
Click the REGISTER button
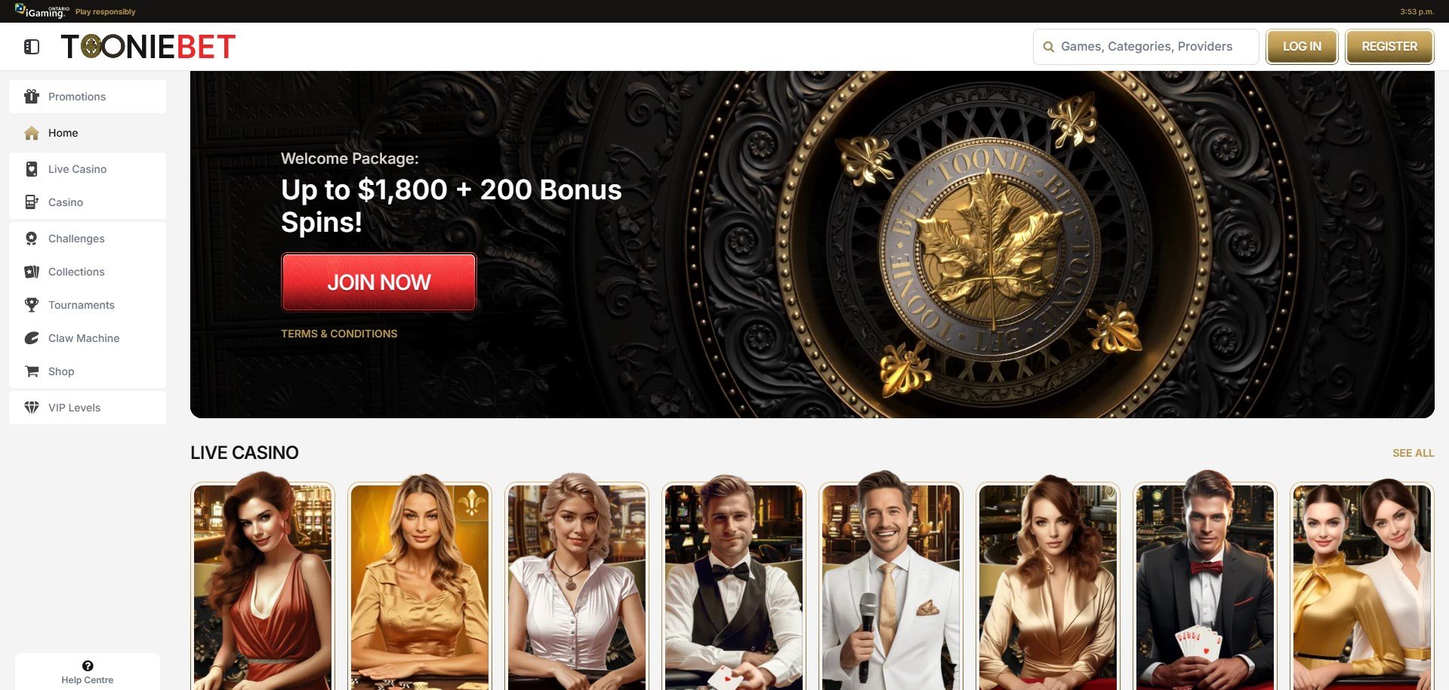(1389, 47)
